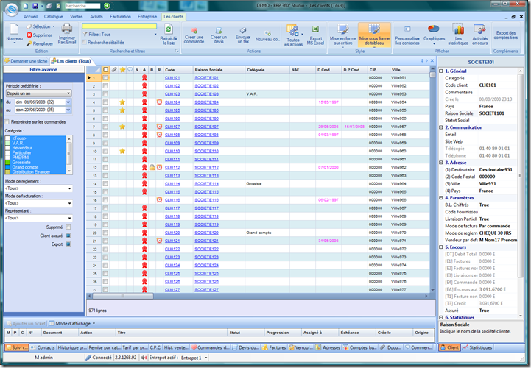531x368 pixels.
Task: Check the row checkbox for CLI0103
Action: 105,94
